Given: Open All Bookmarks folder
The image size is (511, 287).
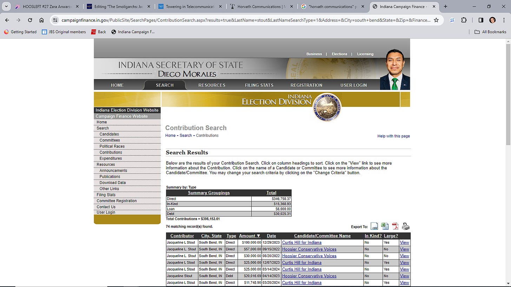Looking at the screenshot, I should coord(490,32).
